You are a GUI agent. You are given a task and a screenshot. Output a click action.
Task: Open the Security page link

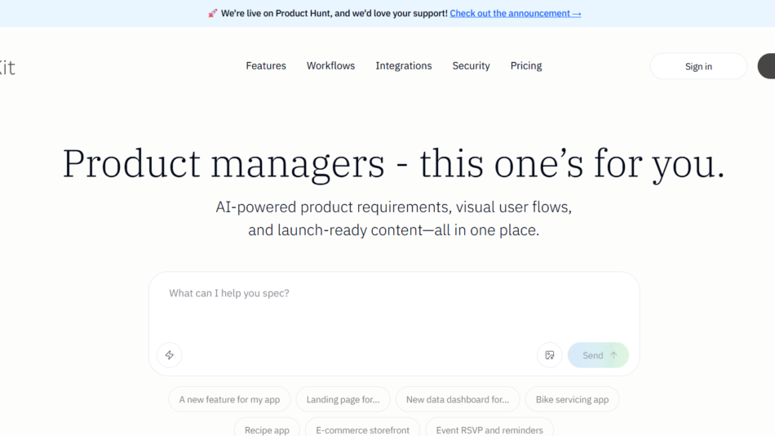[471, 66]
